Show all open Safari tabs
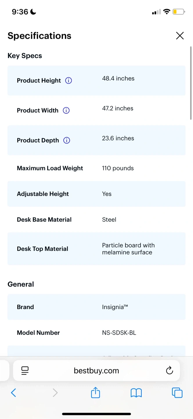 pos(177,393)
